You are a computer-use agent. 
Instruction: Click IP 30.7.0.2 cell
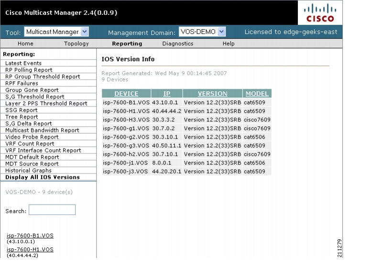tap(167, 129)
